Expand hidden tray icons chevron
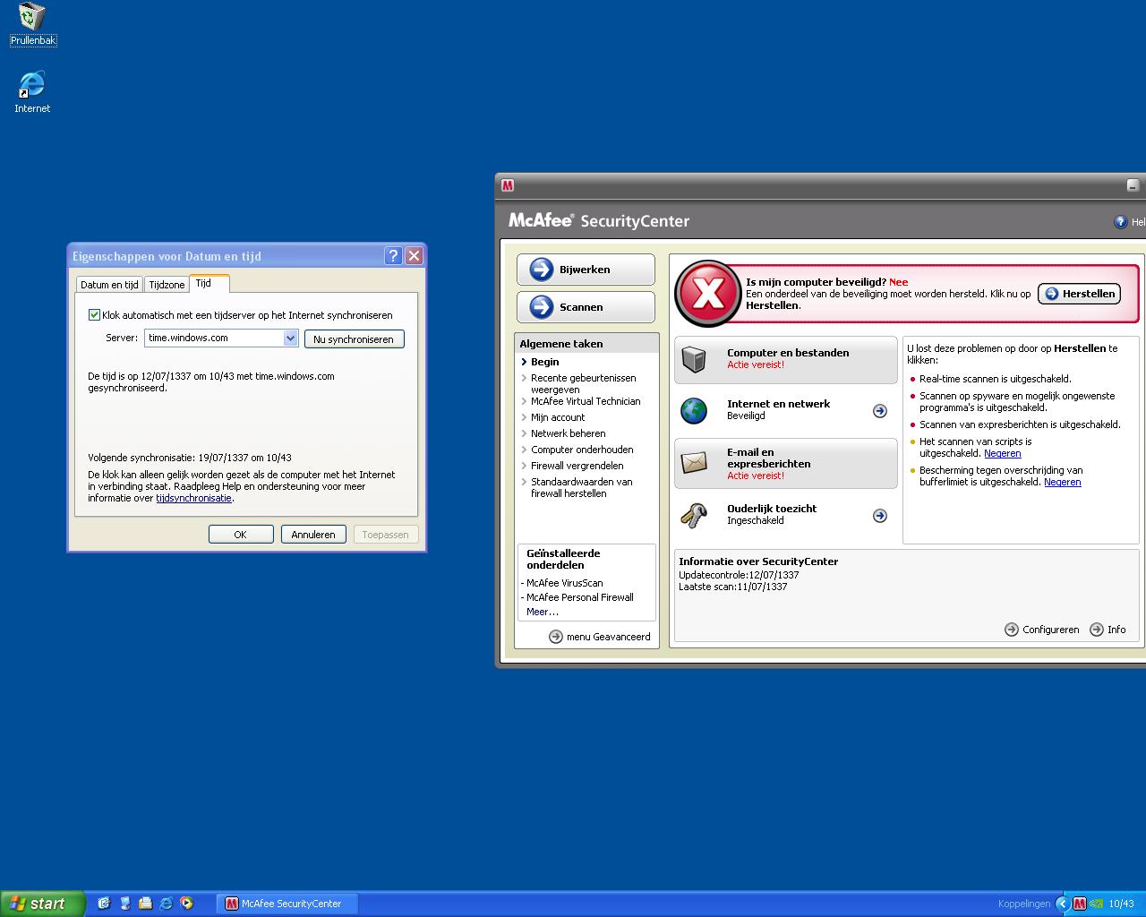 tap(1063, 904)
